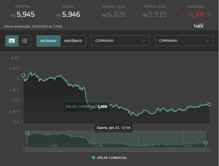Screen dimensions: 219x166
Task: Open the HISTÓRICO tab
Action: click(x=73, y=41)
